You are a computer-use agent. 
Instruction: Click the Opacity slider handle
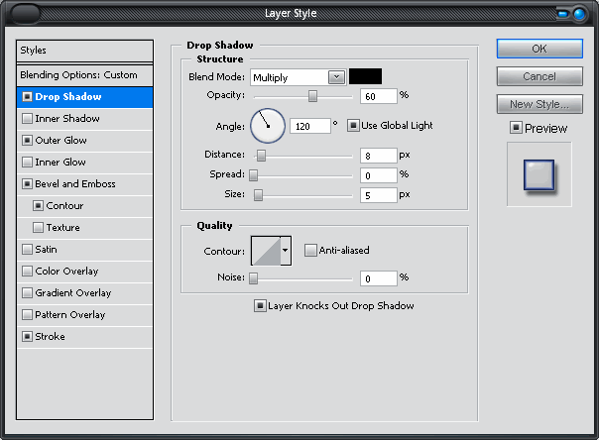tap(313, 96)
